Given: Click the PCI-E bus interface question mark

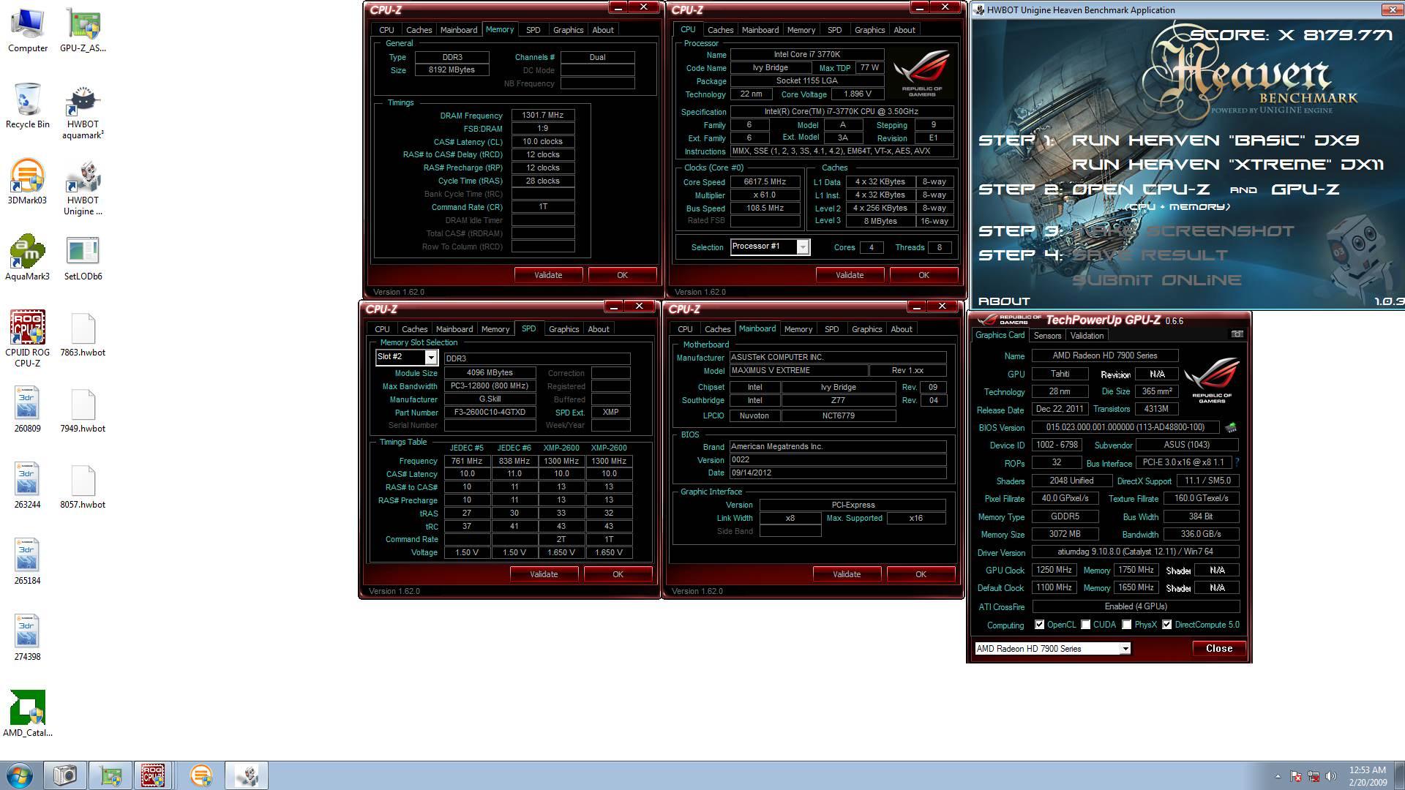Looking at the screenshot, I should 1237,462.
